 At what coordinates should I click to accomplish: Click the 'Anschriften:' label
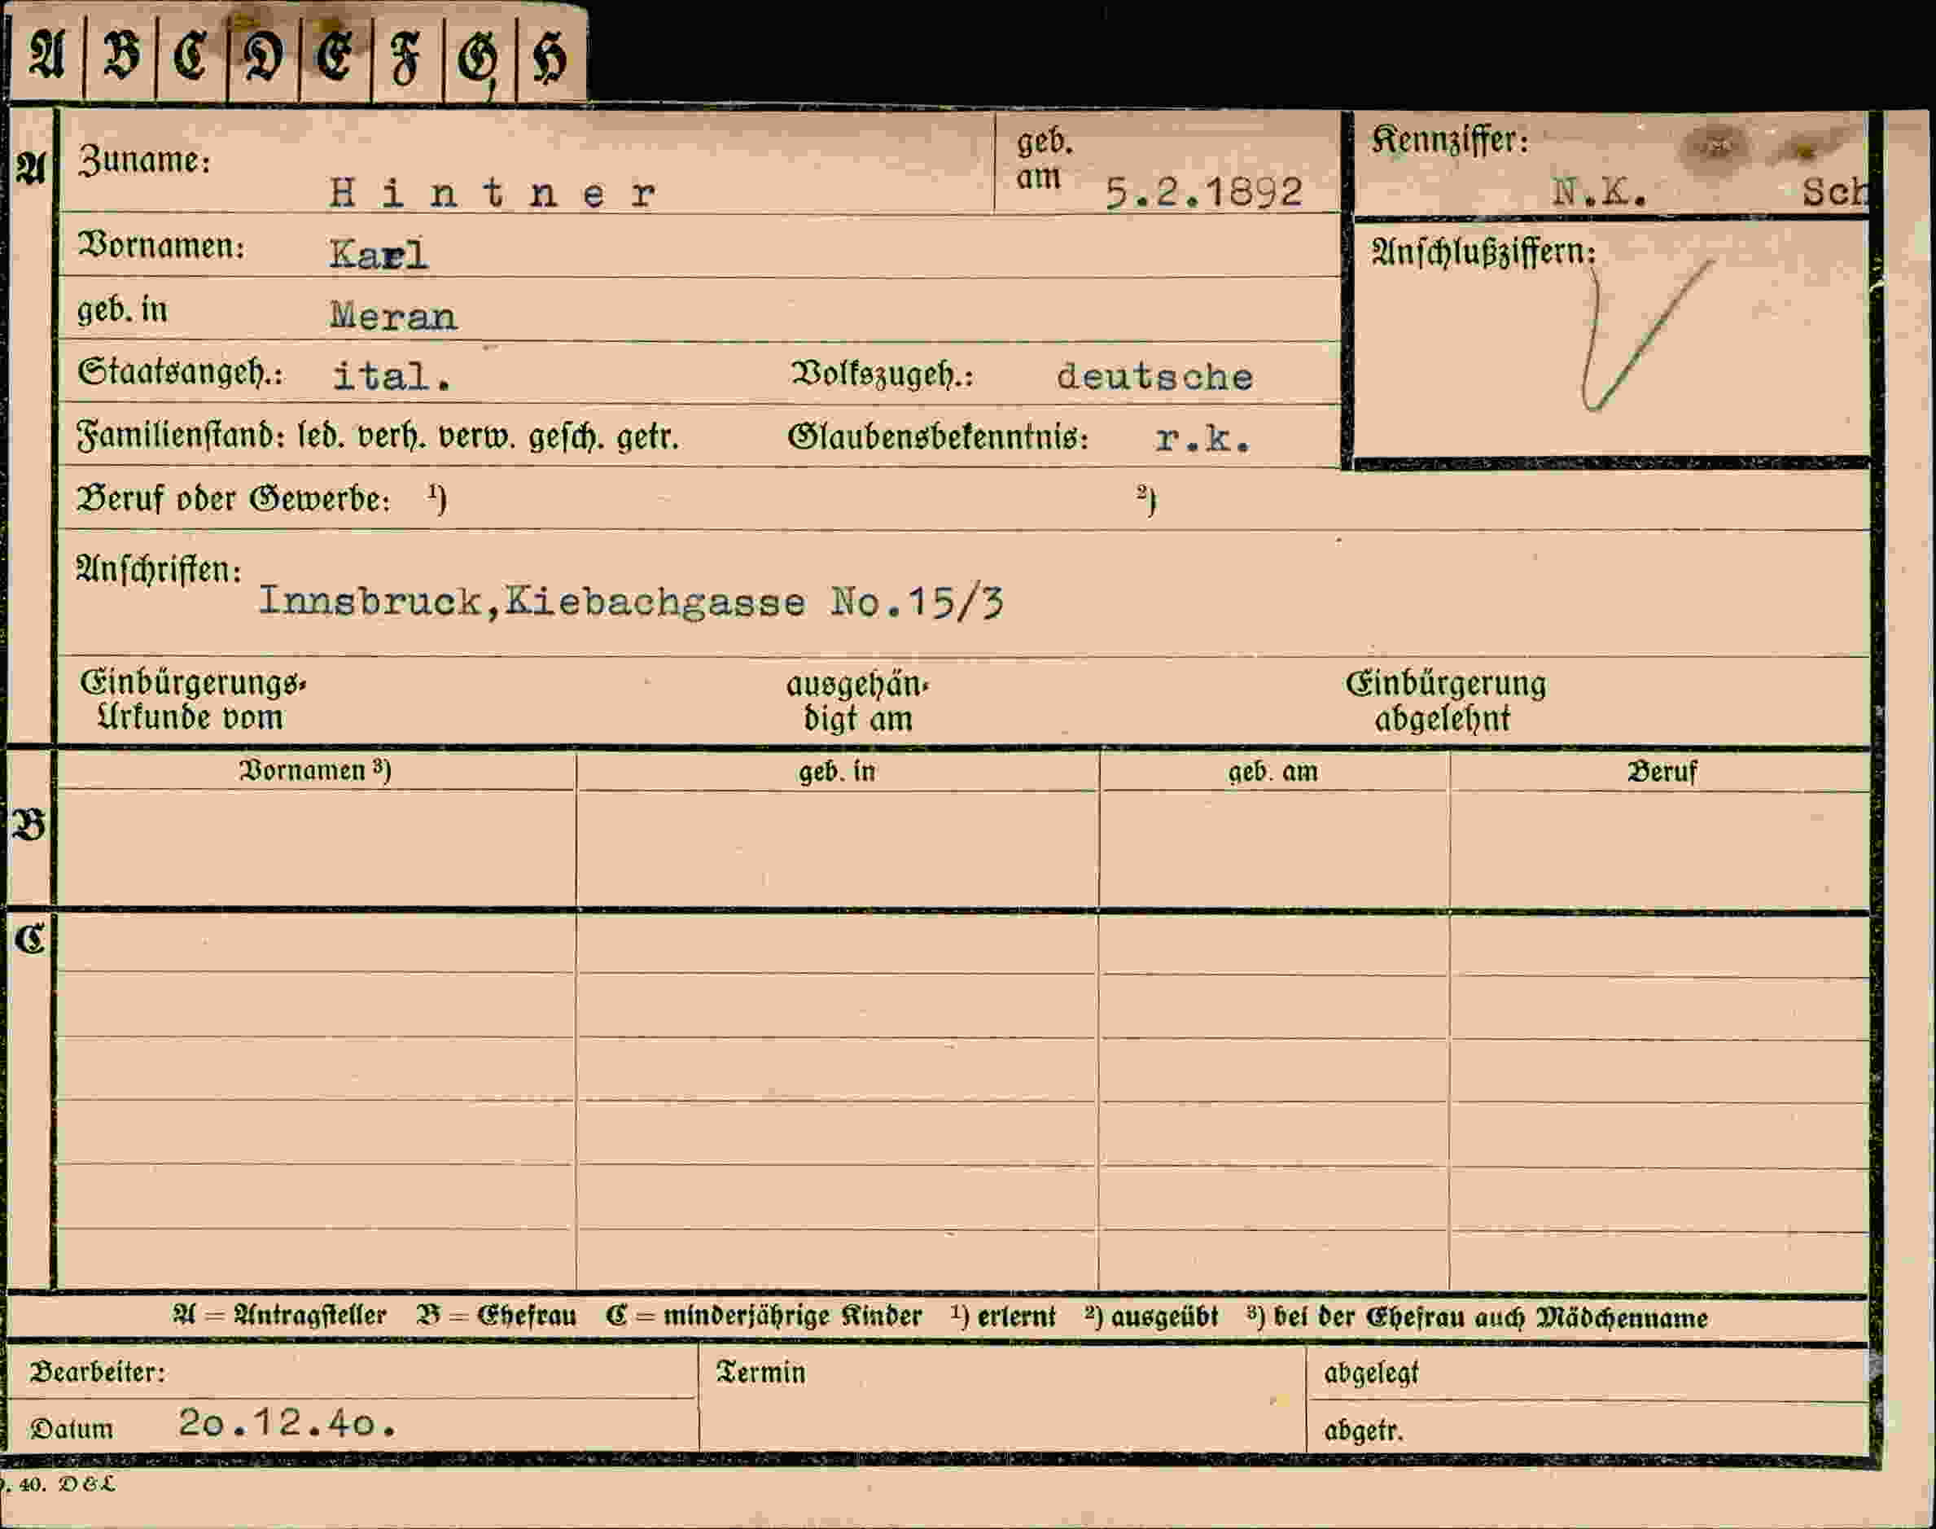tap(160, 570)
